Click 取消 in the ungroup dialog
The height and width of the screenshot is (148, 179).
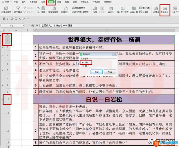click(110, 72)
